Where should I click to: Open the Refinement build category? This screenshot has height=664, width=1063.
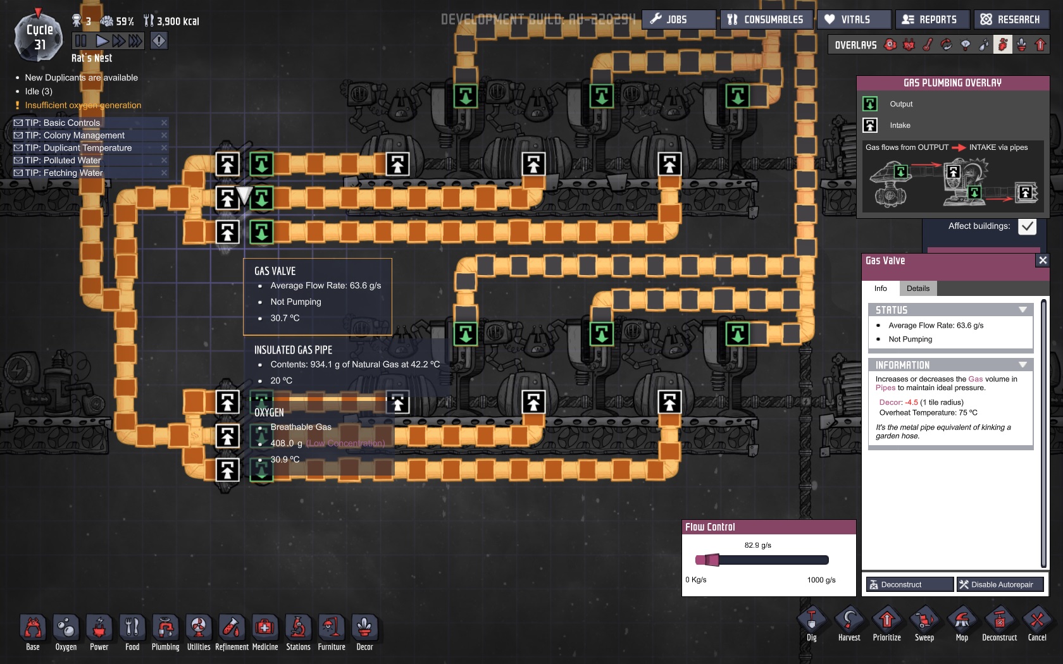[x=232, y=632]
